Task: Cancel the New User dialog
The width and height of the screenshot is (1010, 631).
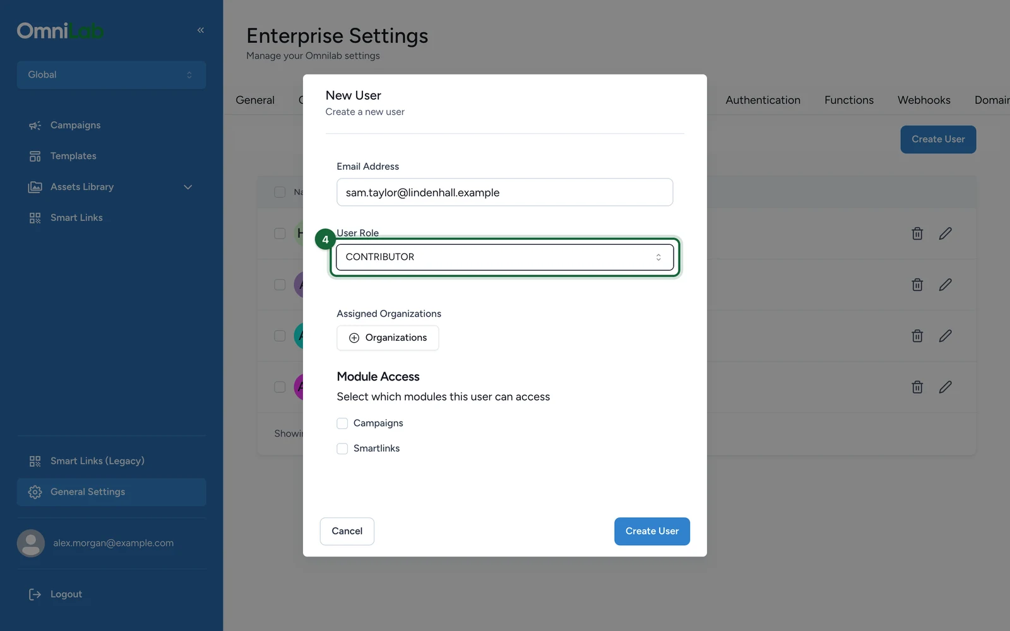Action: [347, 531]
